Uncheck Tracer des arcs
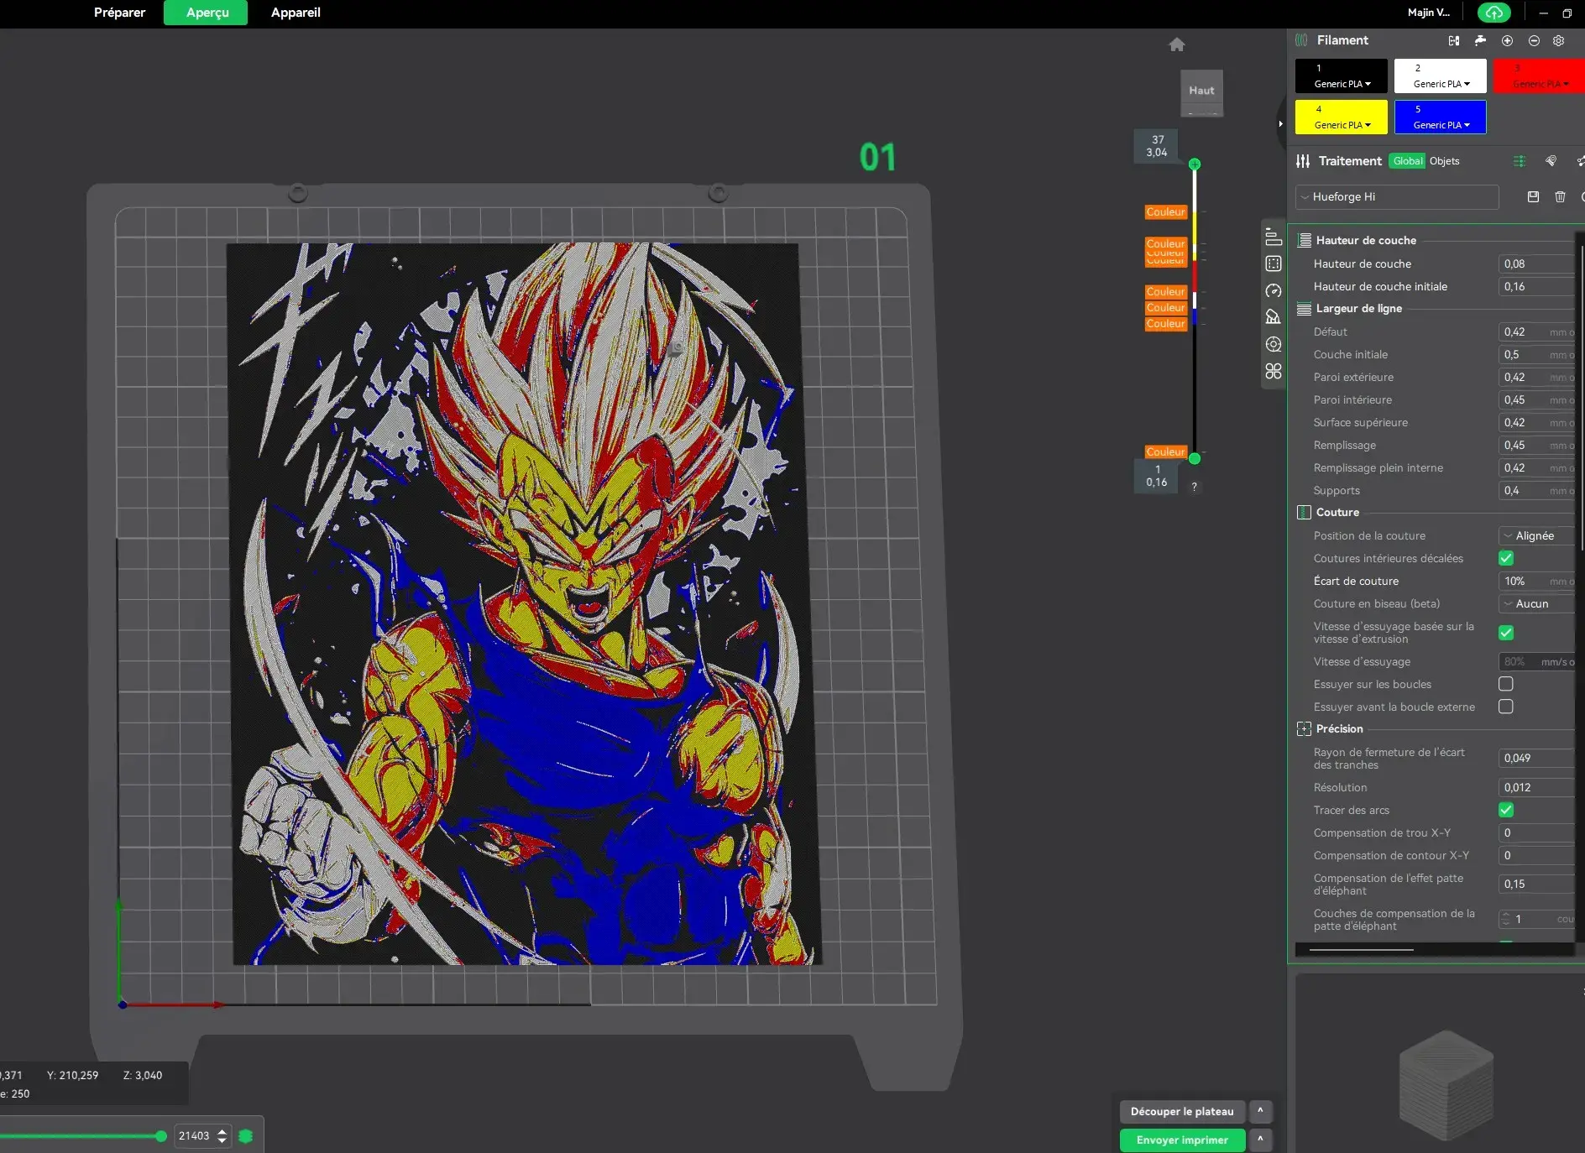The width and height of the screenshot is (1585, 1153). 1506,810
